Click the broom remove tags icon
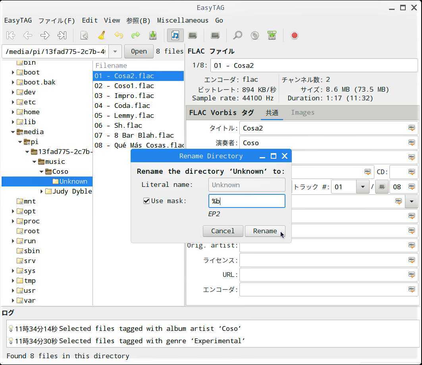The image size is (422, 365). tap(102, 35)
